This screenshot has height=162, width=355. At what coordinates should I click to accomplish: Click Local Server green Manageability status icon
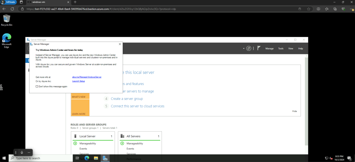tap(75, 143)
